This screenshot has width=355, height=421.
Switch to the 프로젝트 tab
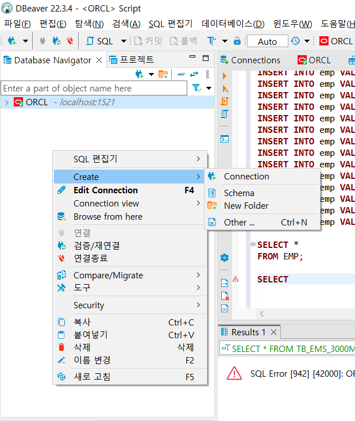point(132,60)
